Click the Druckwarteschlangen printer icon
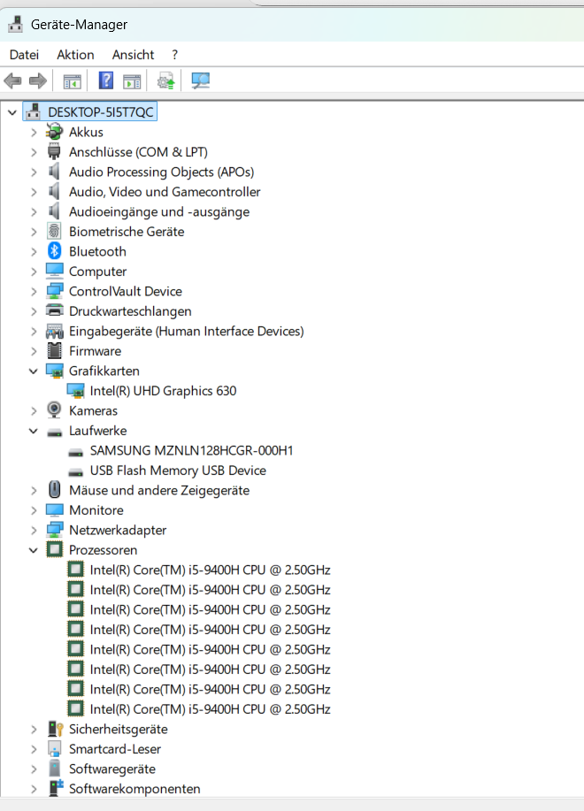Viewport: 584px width, 811px height. (x=54, y=310)
